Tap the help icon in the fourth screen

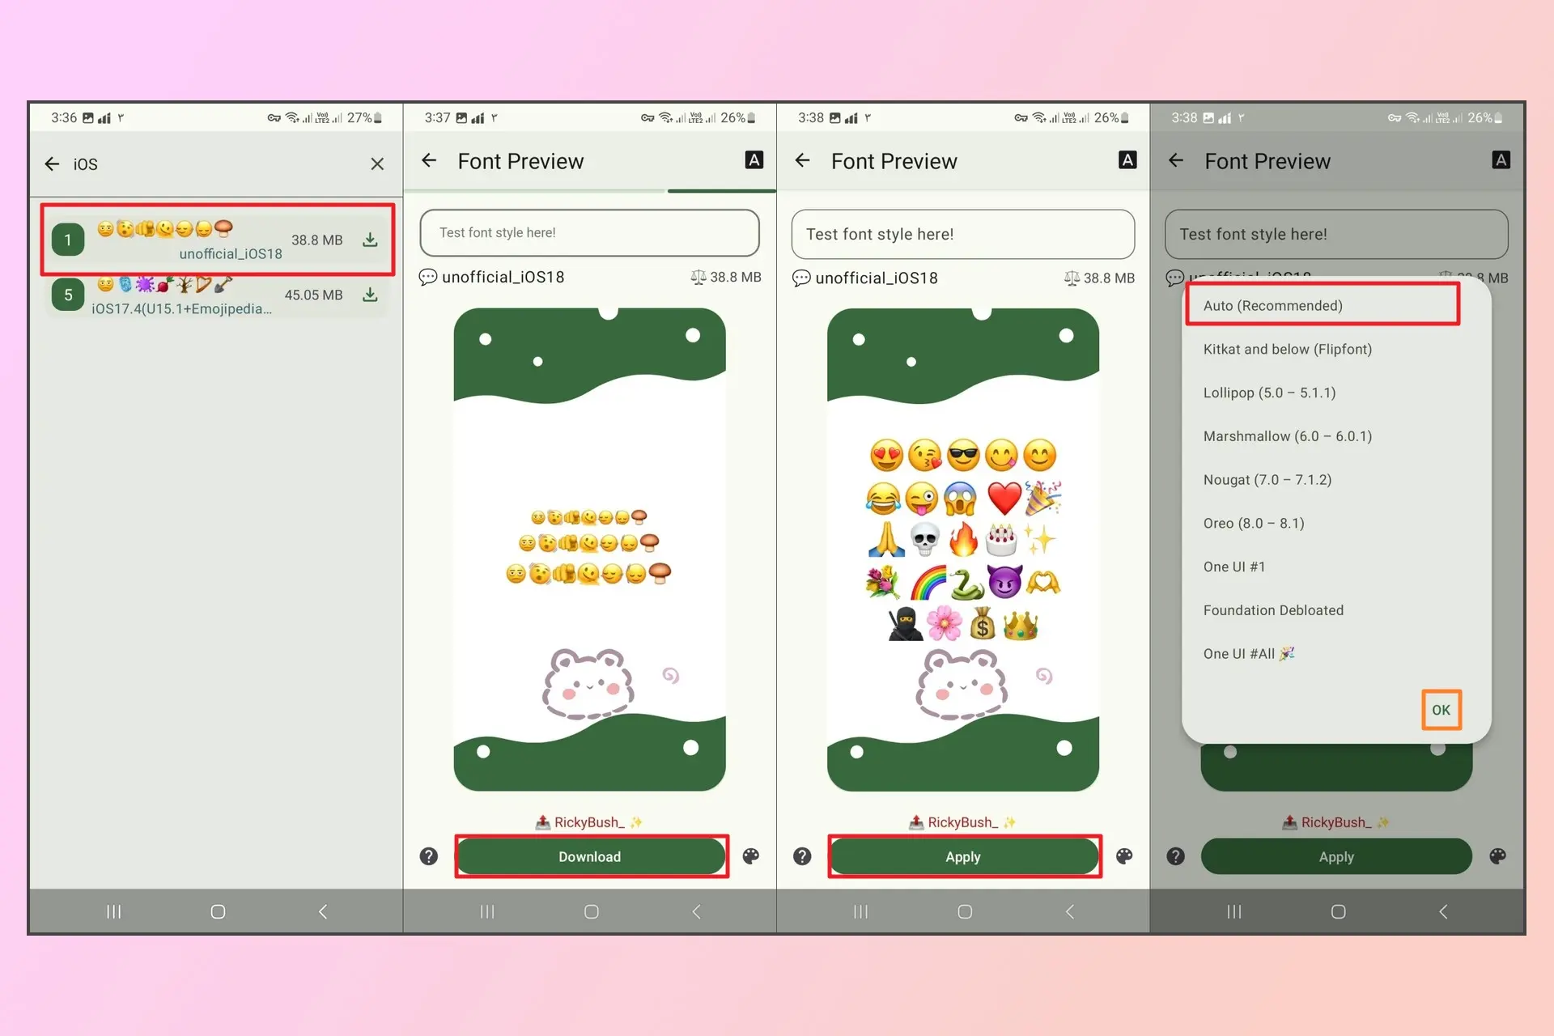[x=1176, y=856]
